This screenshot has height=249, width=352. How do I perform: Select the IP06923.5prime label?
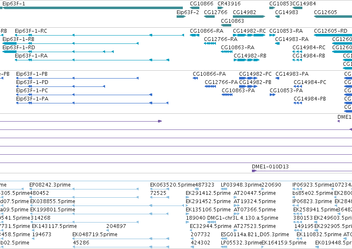[x=312, y=185]
